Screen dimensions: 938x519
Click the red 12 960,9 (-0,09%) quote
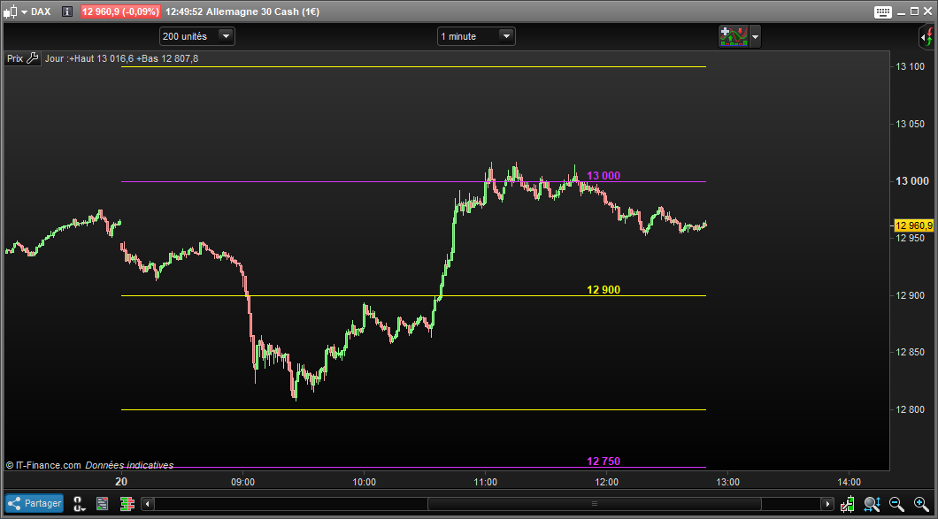[x=120, y=11]
